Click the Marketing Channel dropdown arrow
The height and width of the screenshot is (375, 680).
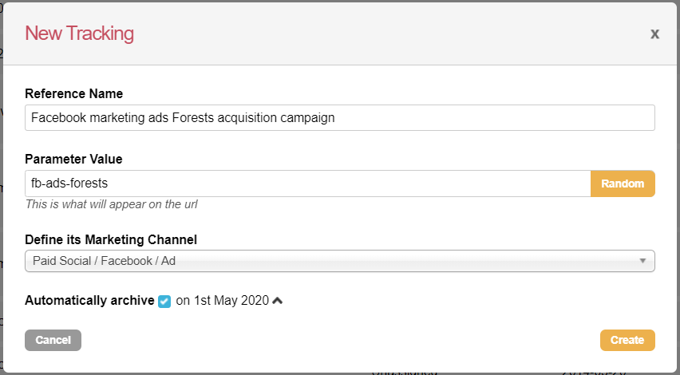tap(642, 261)
